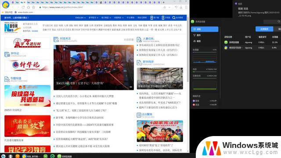Click 法治聚焦 section heading
Viewport: 281px width, 158px height.
(147, 114)
